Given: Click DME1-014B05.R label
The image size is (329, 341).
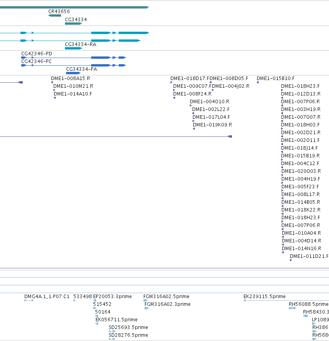Looking at the screenshot, I should [x=301, y=202].
